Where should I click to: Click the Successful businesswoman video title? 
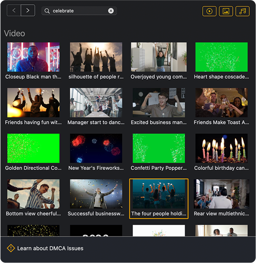(x=96, y=213)
